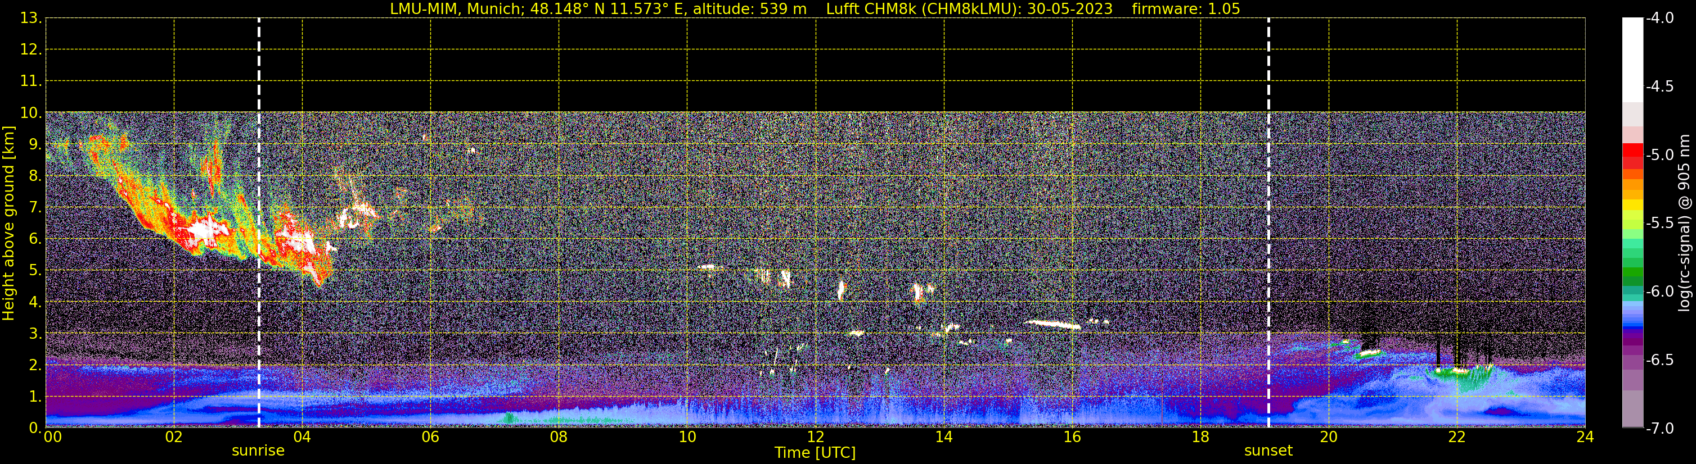Click the 08 time tick label

point(559,437)
